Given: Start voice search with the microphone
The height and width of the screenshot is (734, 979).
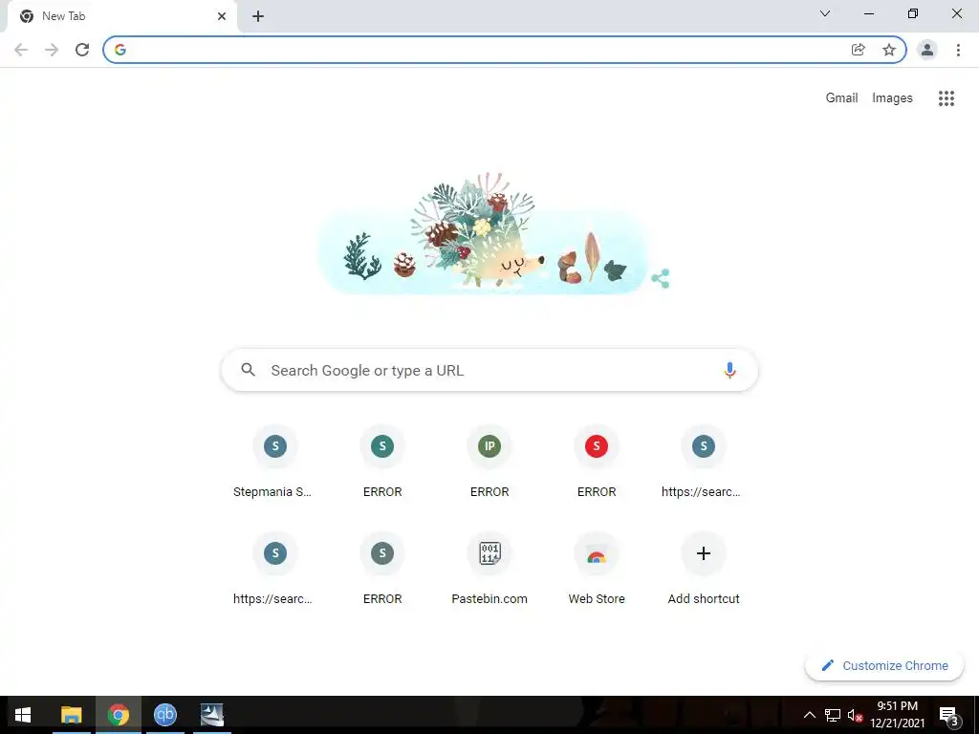Looking at the screenshot, I should pos(729,370).
